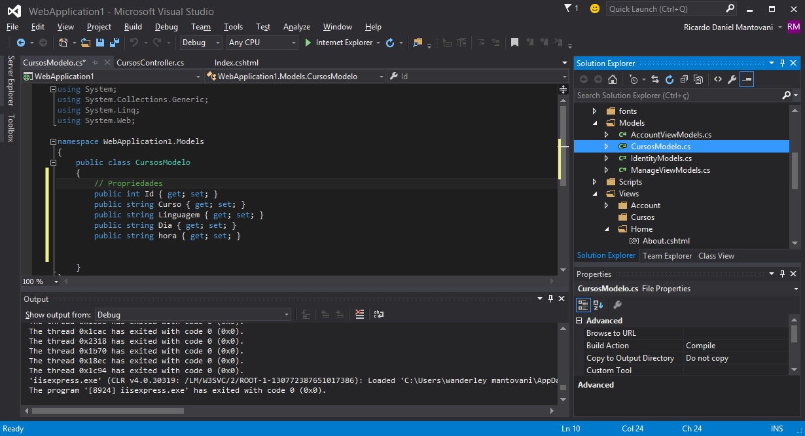Toggle the pin on the Properties panel

[x=782, y=274]
